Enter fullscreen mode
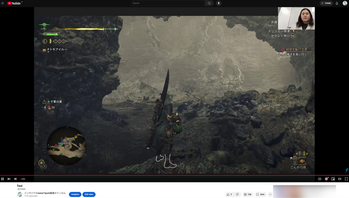 point(346,179)
